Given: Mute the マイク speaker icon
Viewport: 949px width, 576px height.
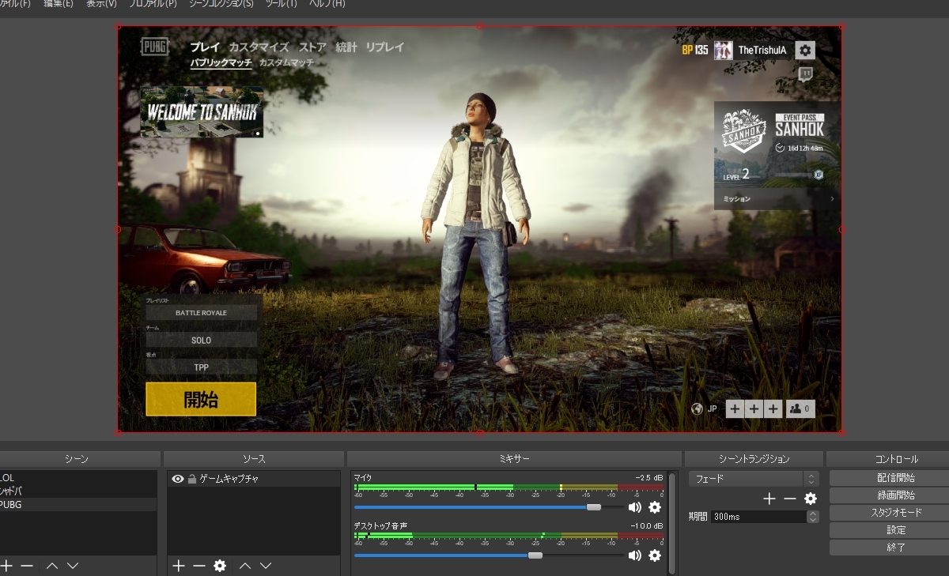Looking at the screenshot, I should coord(634,507).
